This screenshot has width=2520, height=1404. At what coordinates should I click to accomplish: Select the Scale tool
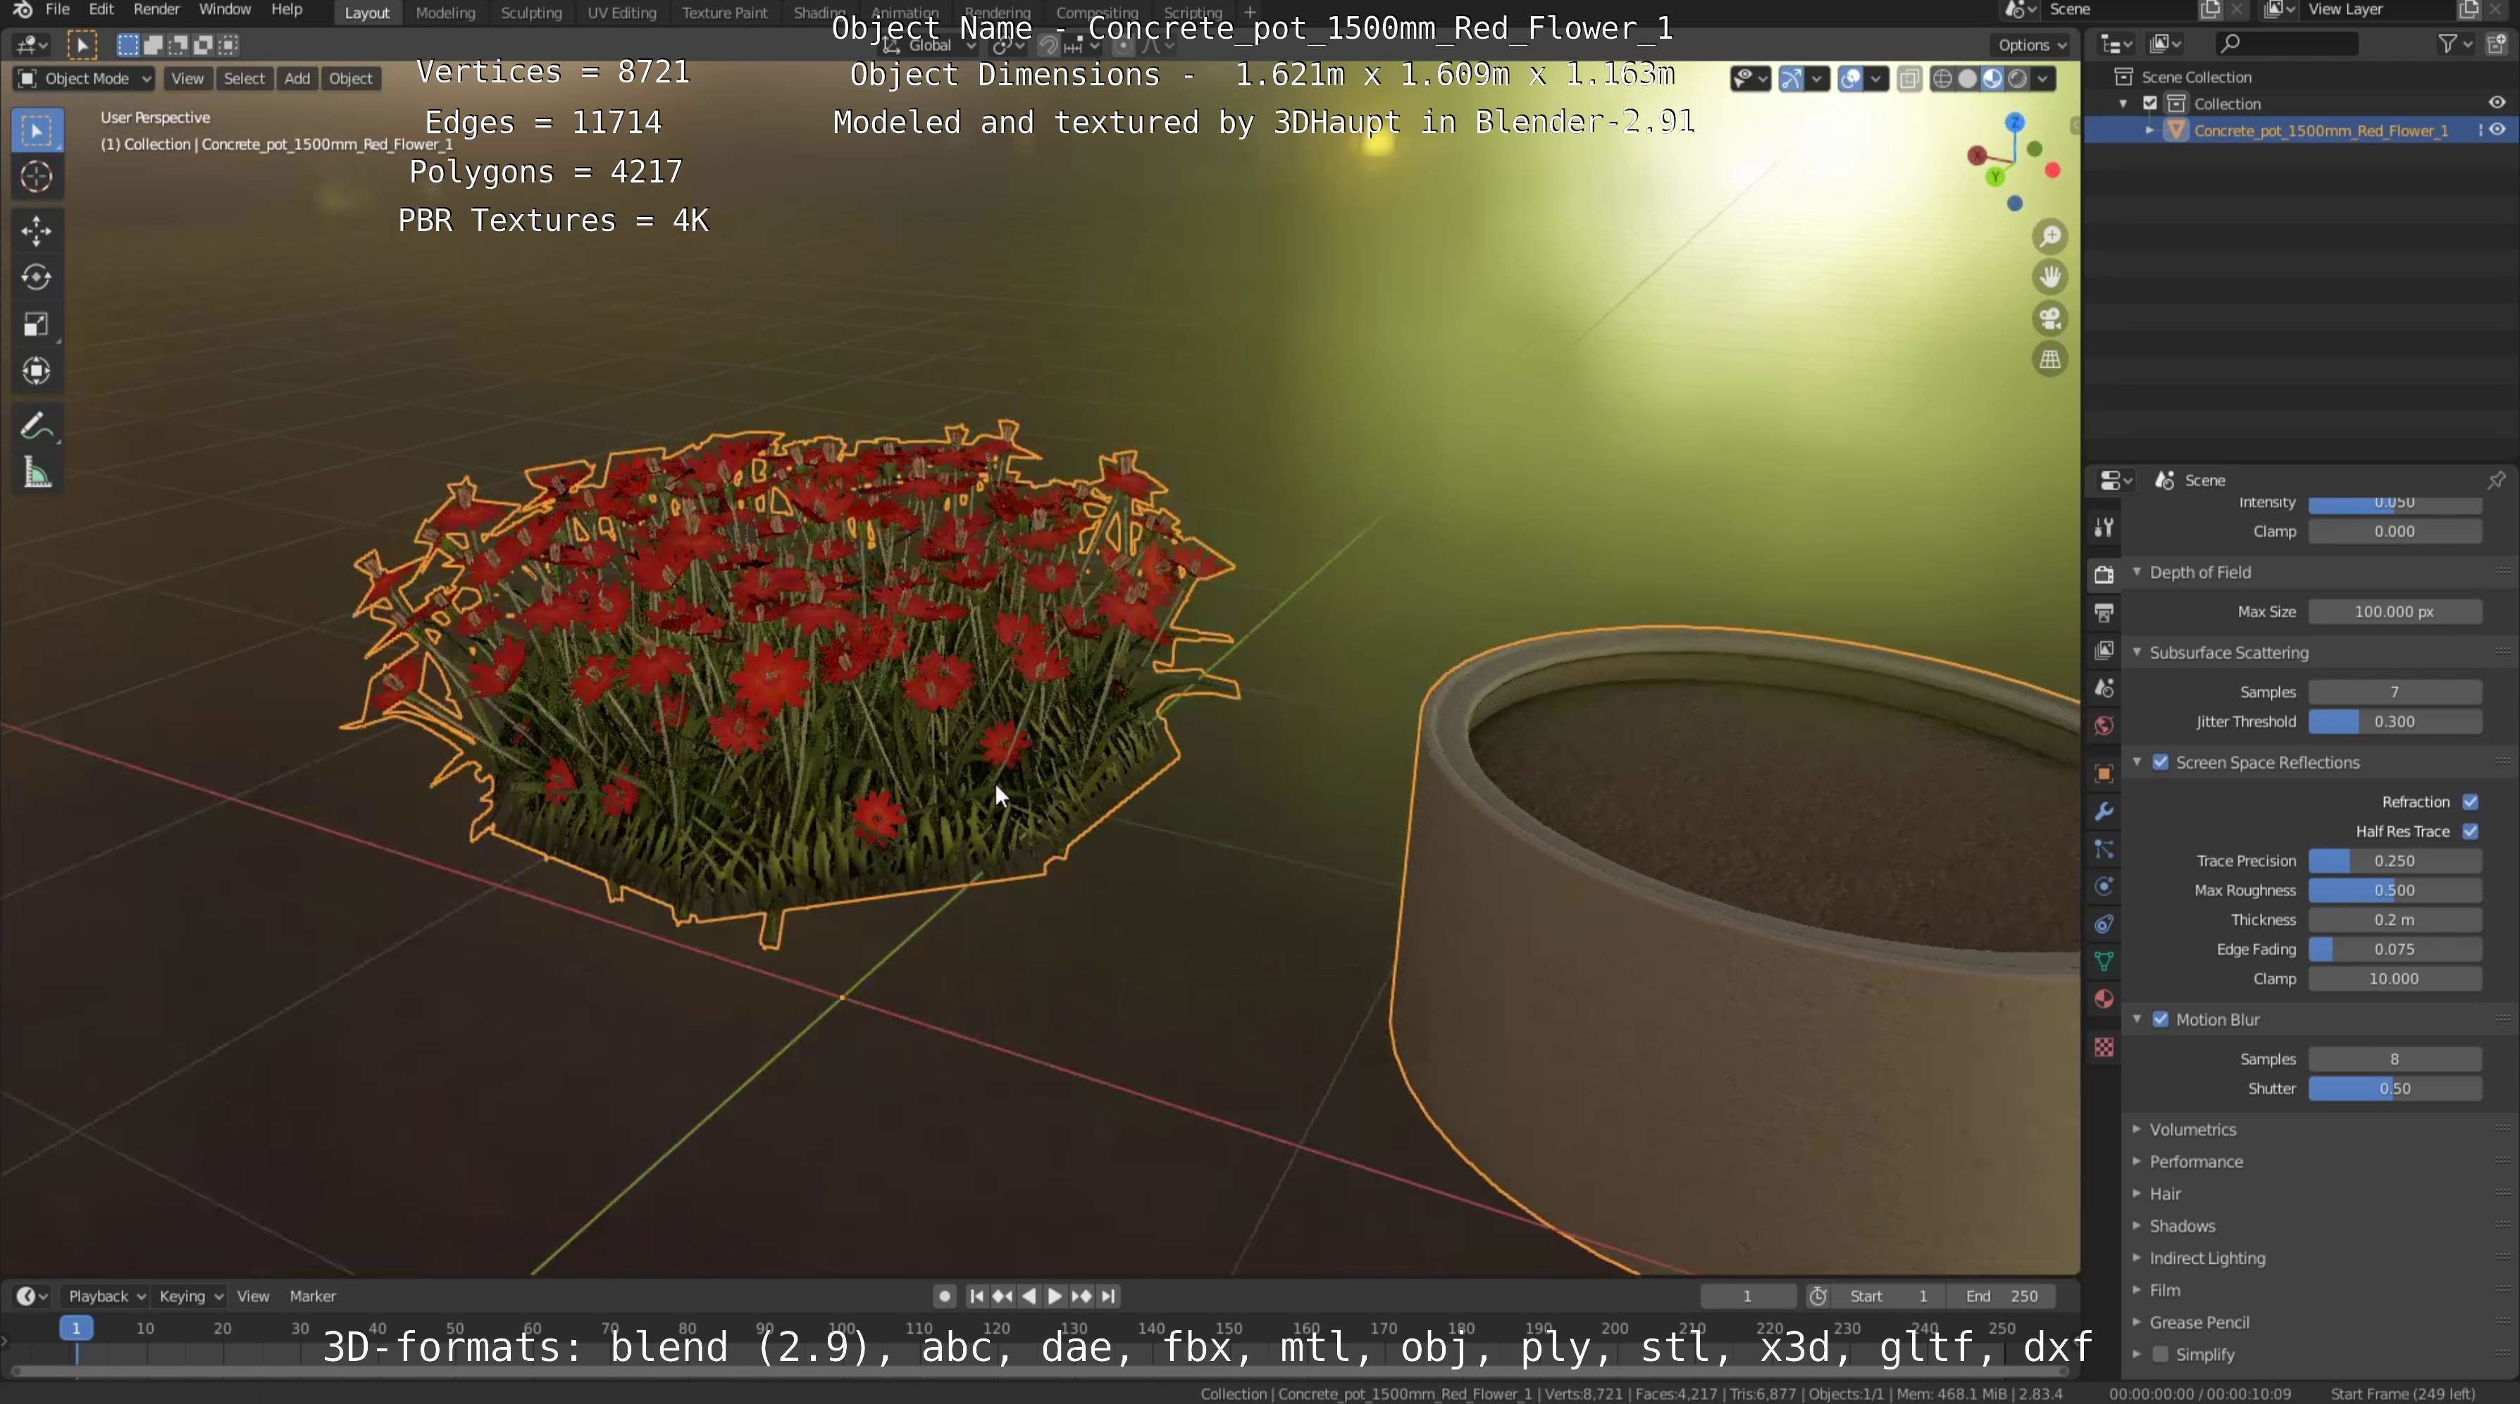click(37, 325)
